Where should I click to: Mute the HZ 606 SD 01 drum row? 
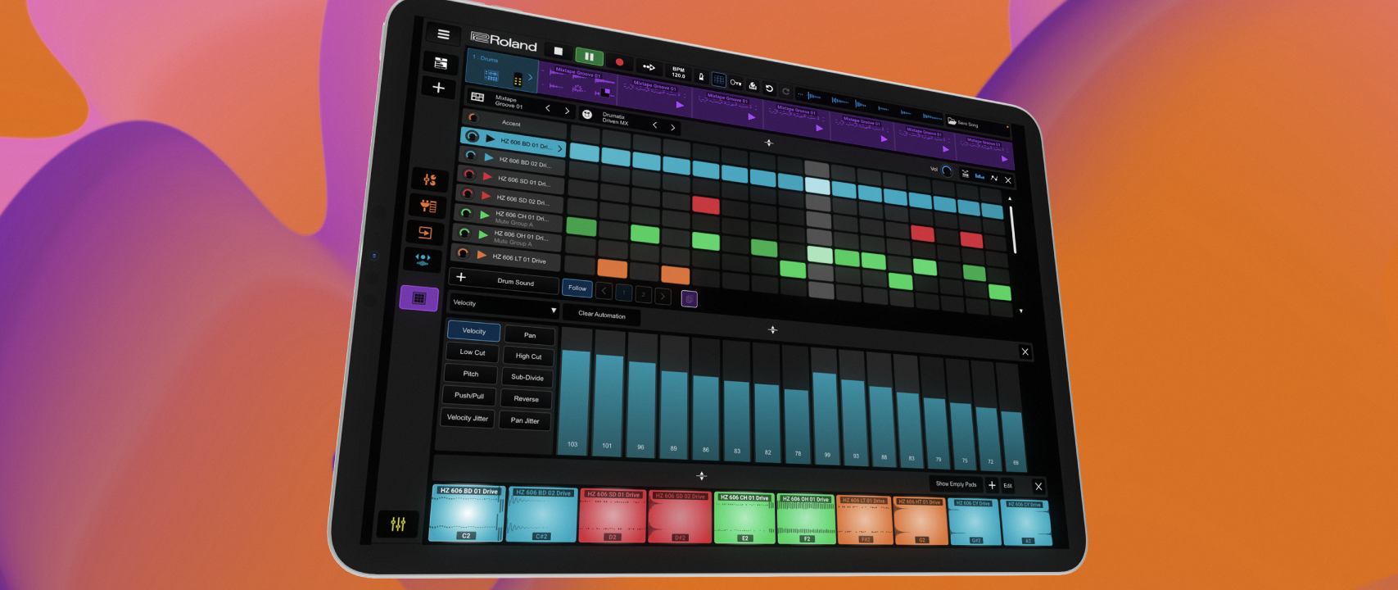[468, 174]
